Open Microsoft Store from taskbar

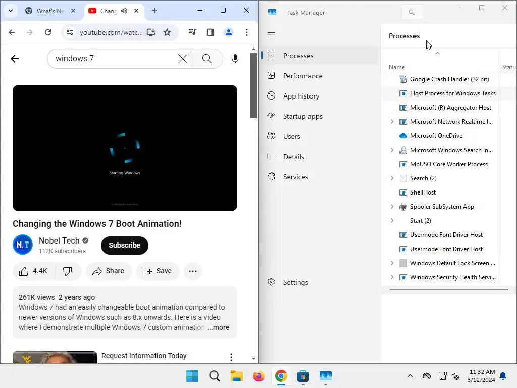(x=303, y=376)
